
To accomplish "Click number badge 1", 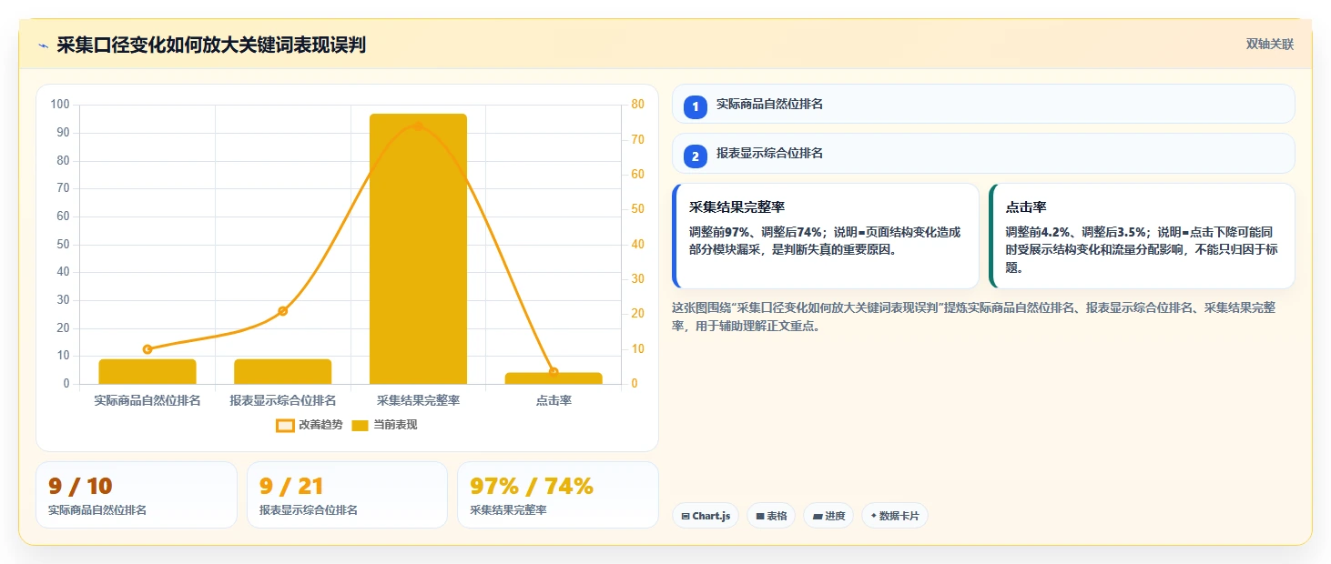I will (x=696, y=107).
